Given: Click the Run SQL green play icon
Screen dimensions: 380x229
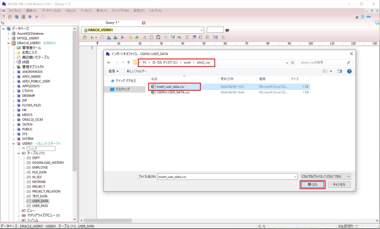Looking at the screenshot, I should click(92, 37).
